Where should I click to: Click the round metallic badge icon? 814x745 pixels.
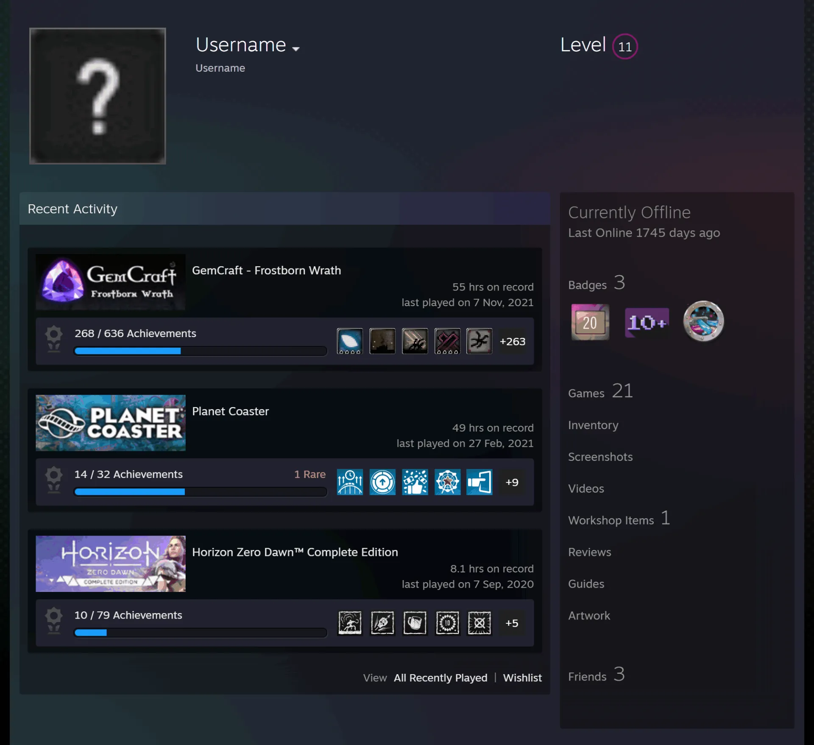[x=703, y=321]
